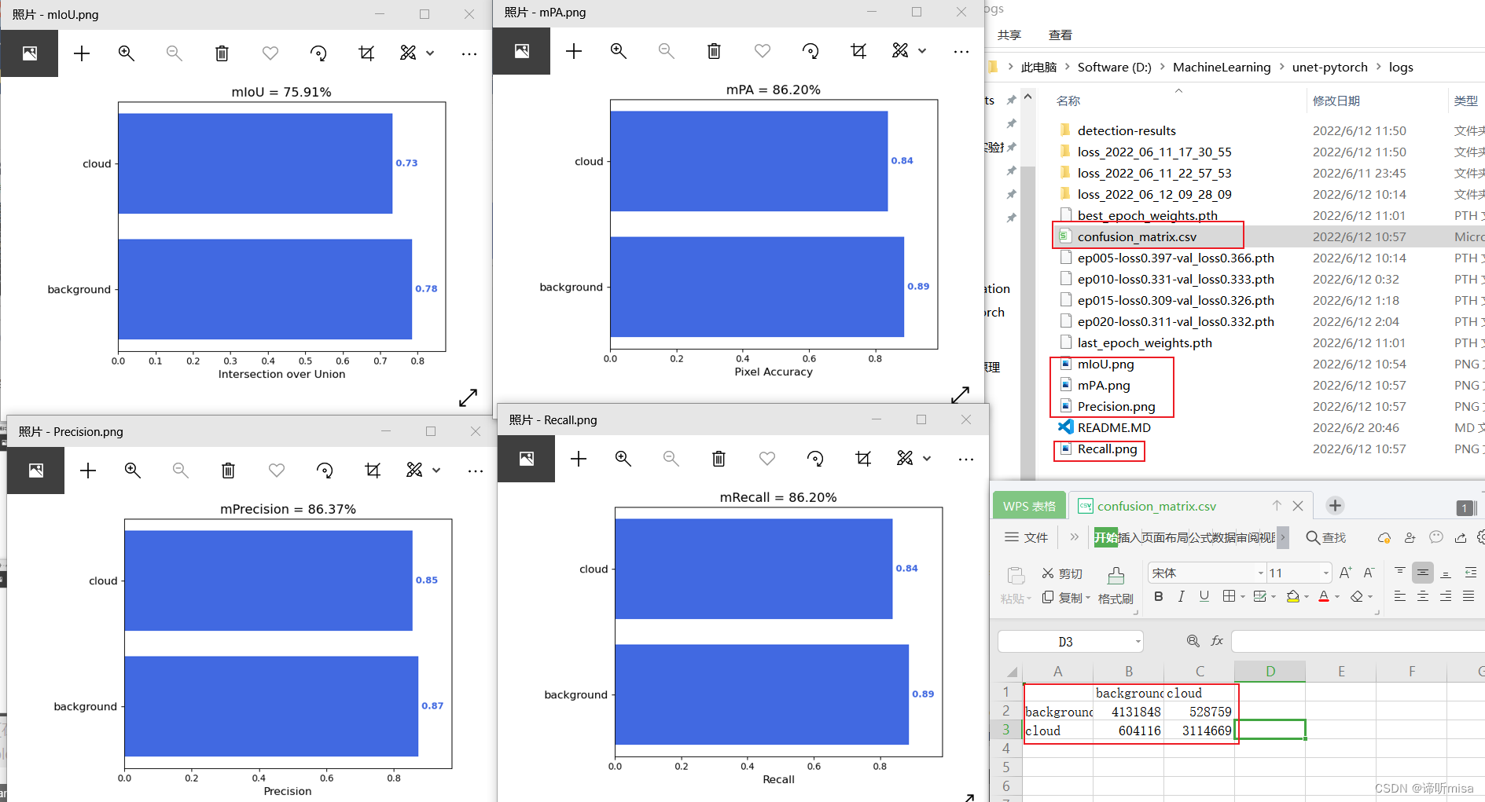Toggle underline formatting in WPS
Viewport: 1485px width, 802px height.
(1204, 596)
